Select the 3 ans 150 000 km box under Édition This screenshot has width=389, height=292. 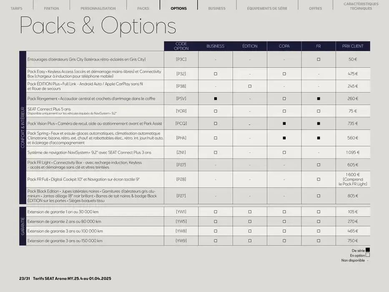click(250, 241)
